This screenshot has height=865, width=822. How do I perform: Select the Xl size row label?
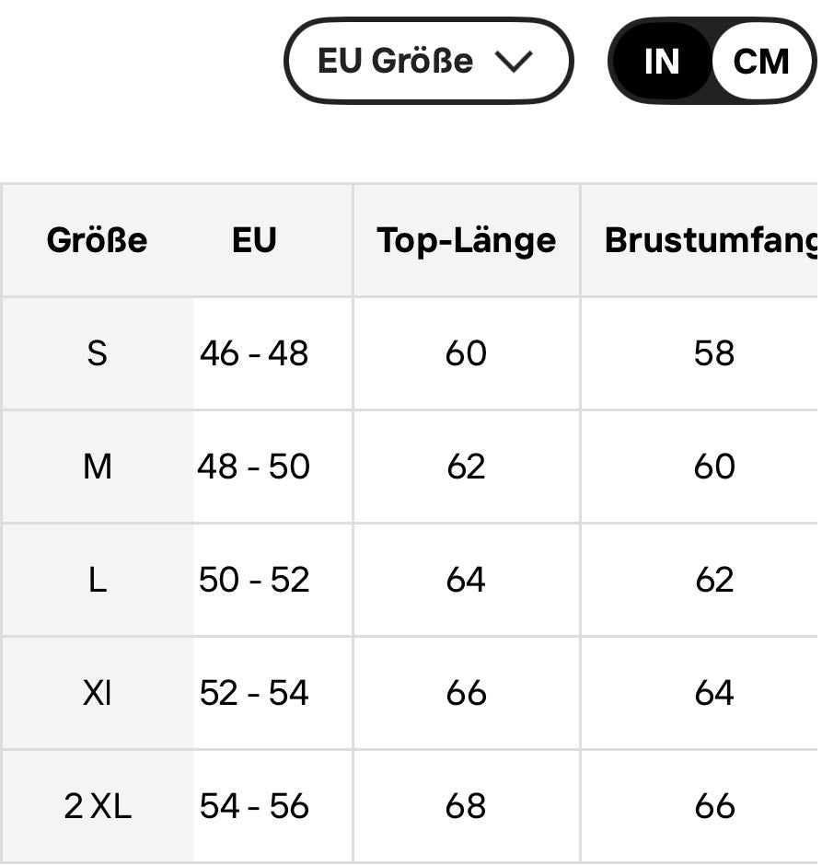coord(97,693)
